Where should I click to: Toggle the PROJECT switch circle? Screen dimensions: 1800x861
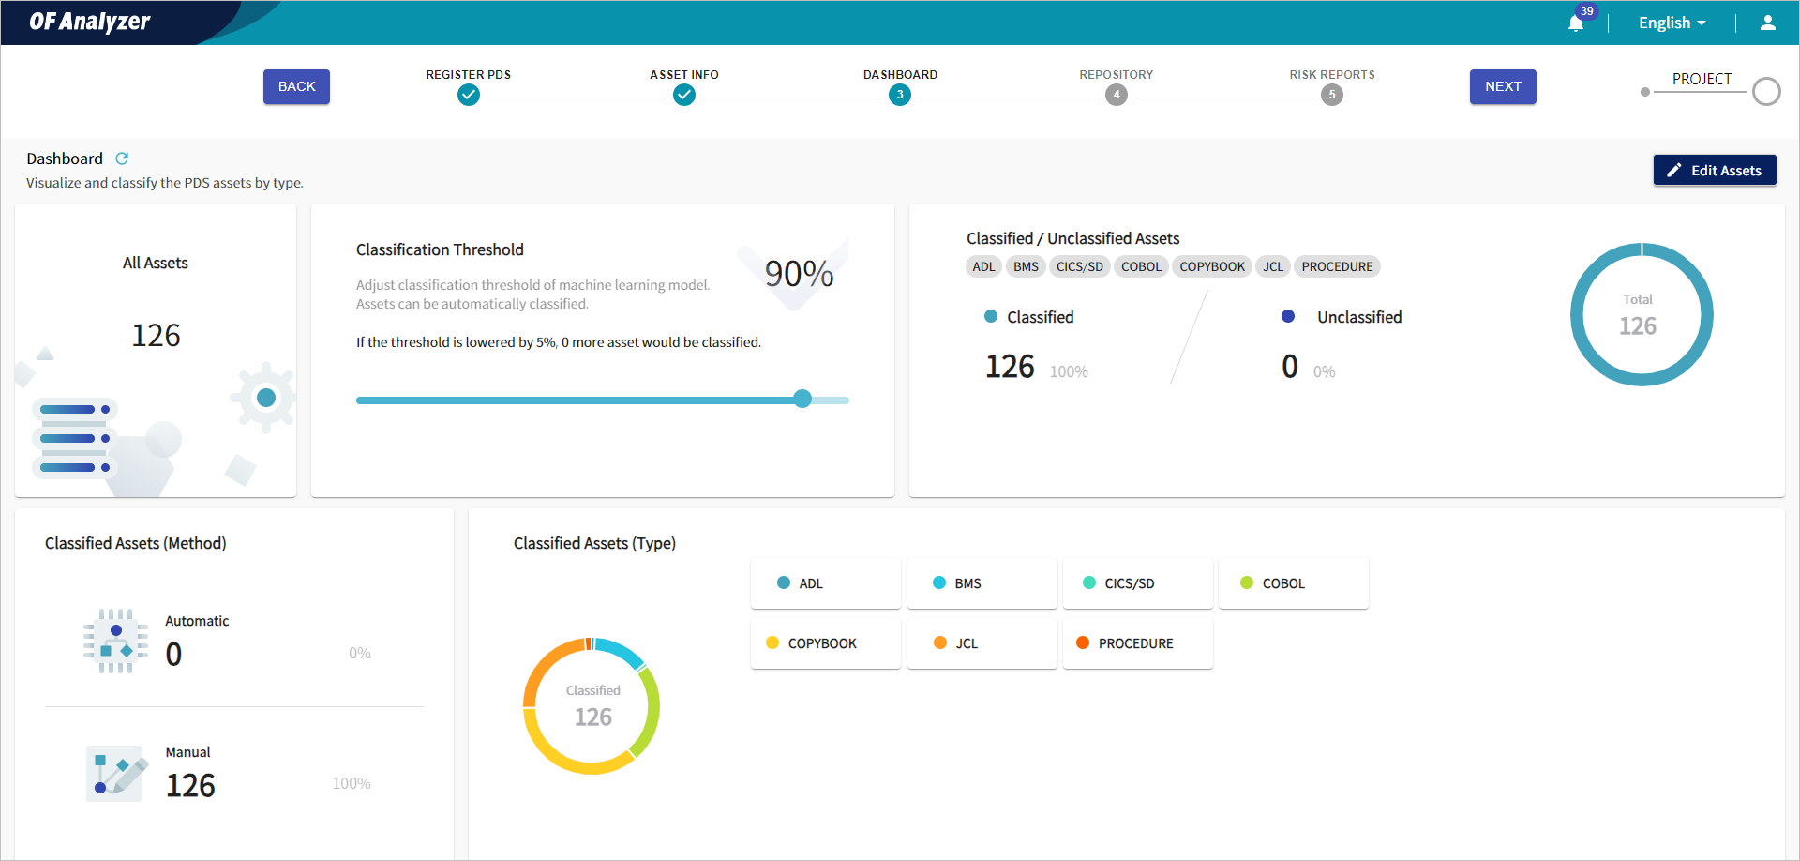coord(1766,92)
